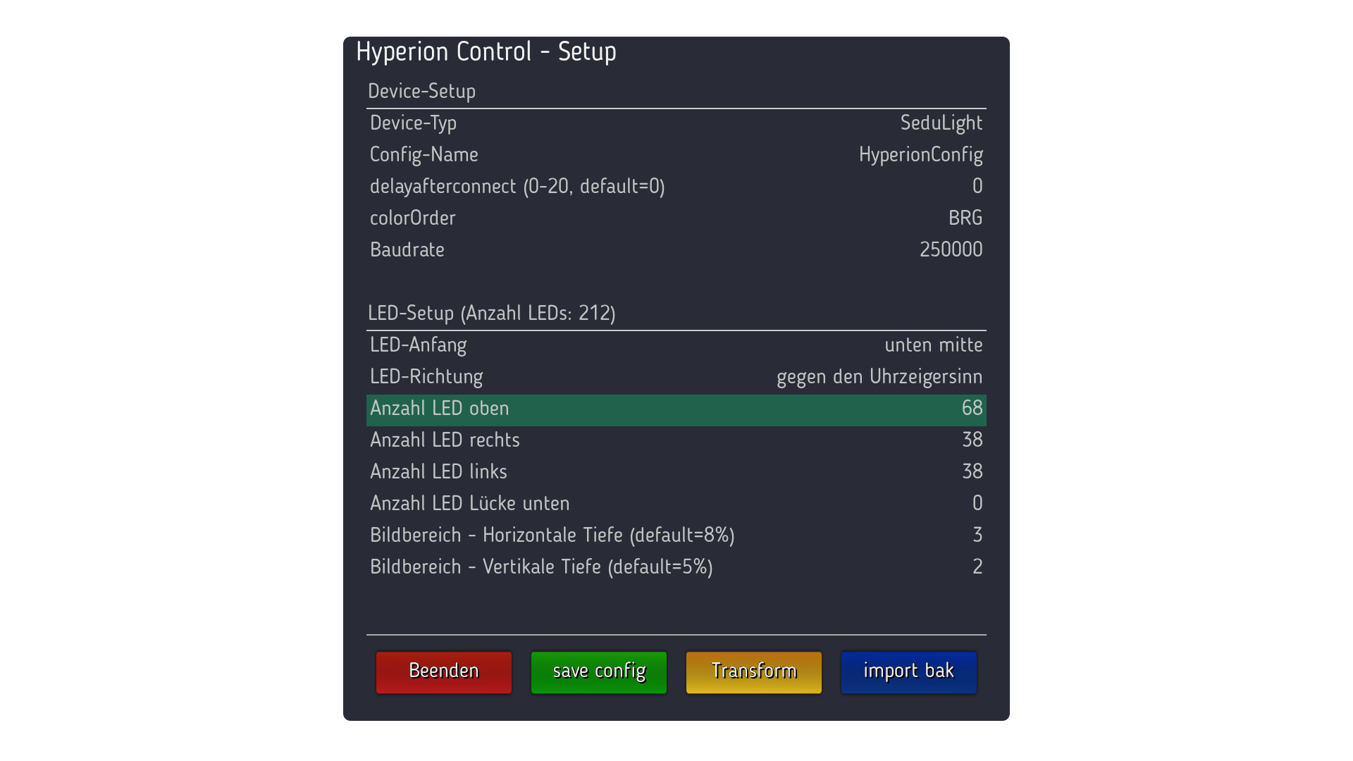This screenshot has width=1353, height=761.
Task: Select the Device-Typ row
Action: pyautogui.click(x=676, y=123)
